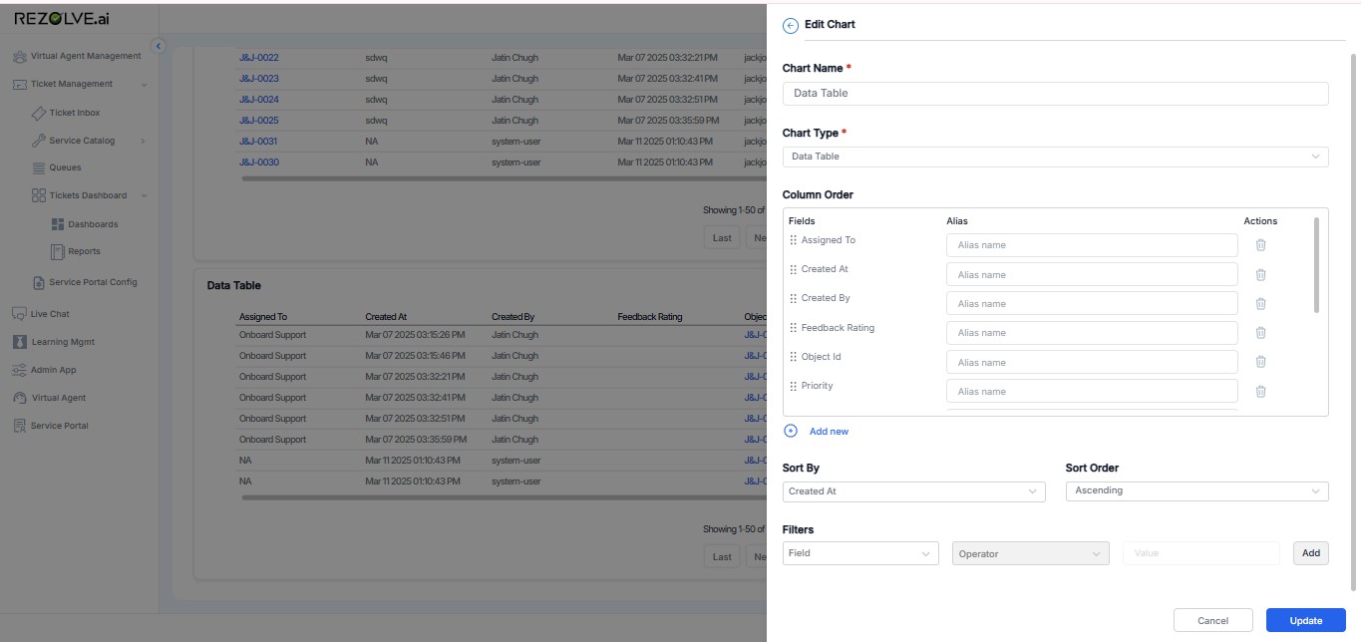Viewport: 1361px width, 642px height.
Task: Click the drag handle beside Created At field
Action: pyautogui.click(x=794, y=269)
